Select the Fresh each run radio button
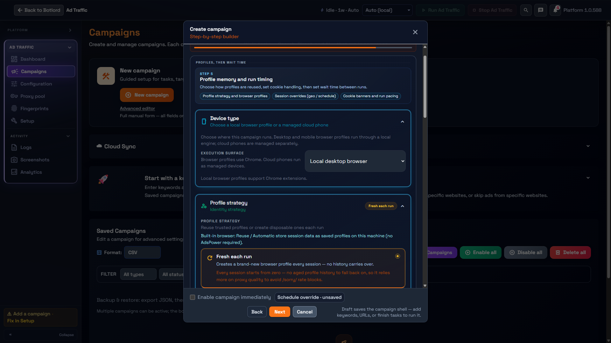 tap(397, 256)
